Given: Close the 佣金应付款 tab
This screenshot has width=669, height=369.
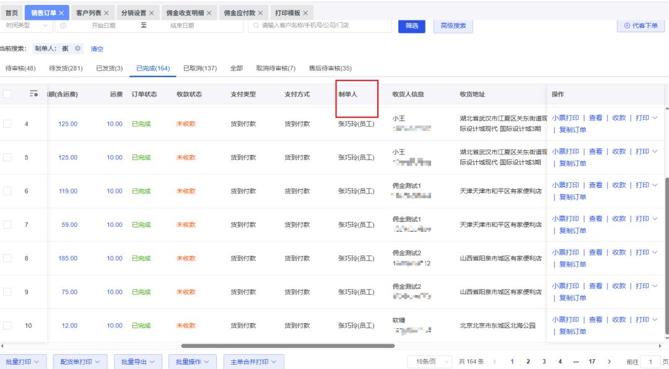Looking at the screenshot, I should point(260,13).
